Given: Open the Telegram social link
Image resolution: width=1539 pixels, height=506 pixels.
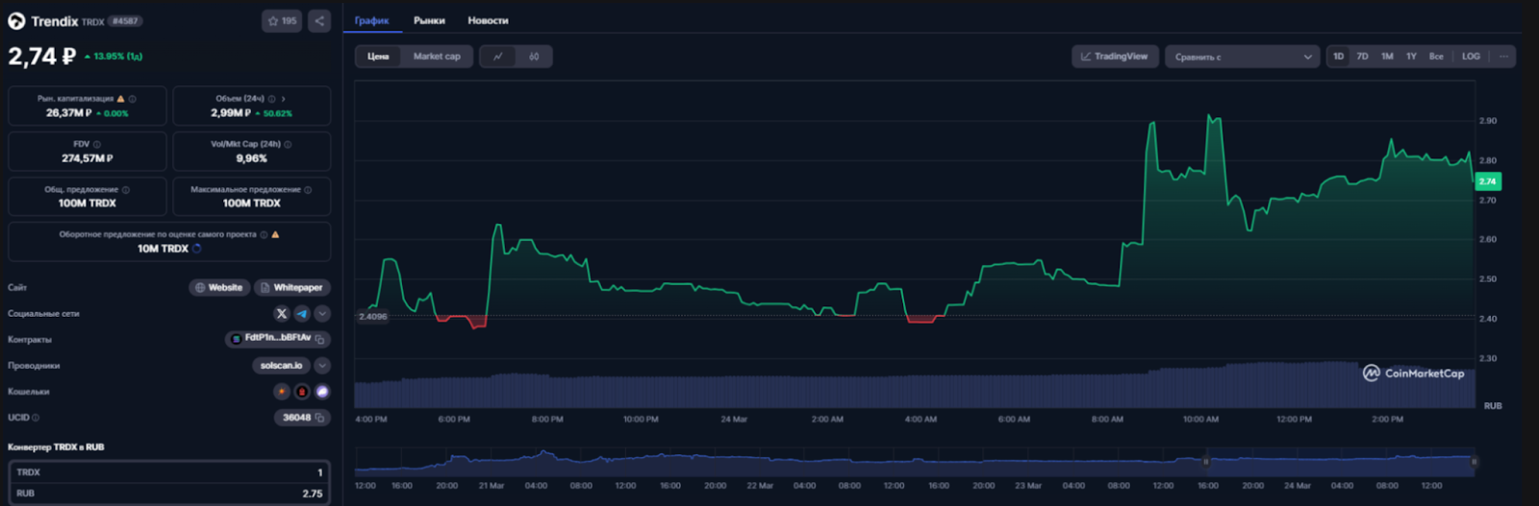Looking at the screenshot, I should [302, 314].
